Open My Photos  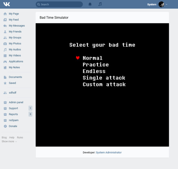[x=15, y=44]
